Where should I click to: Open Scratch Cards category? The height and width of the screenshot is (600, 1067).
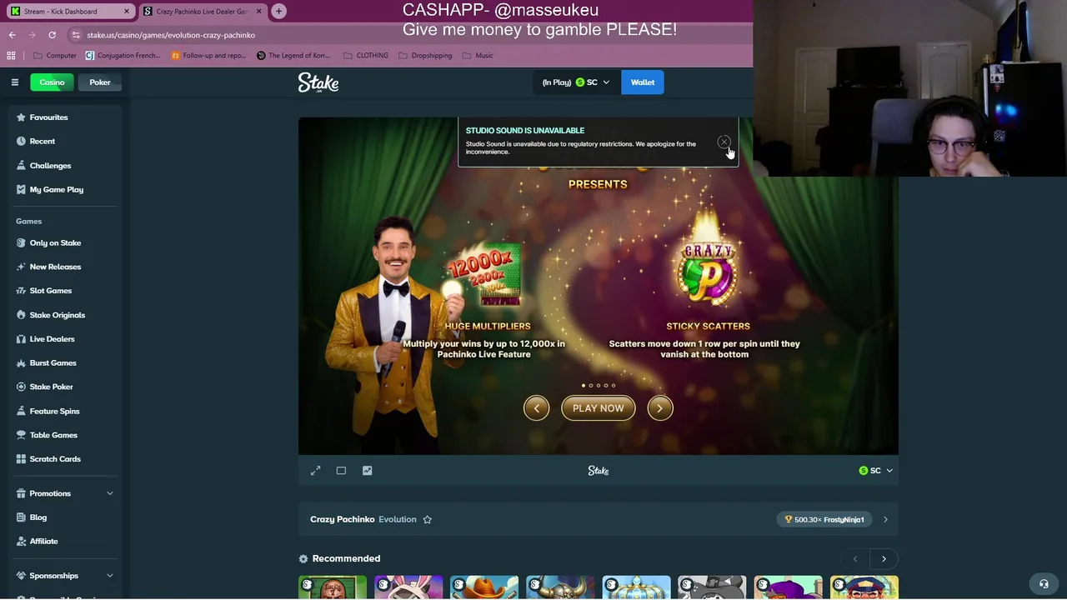[x=55, y=459]
